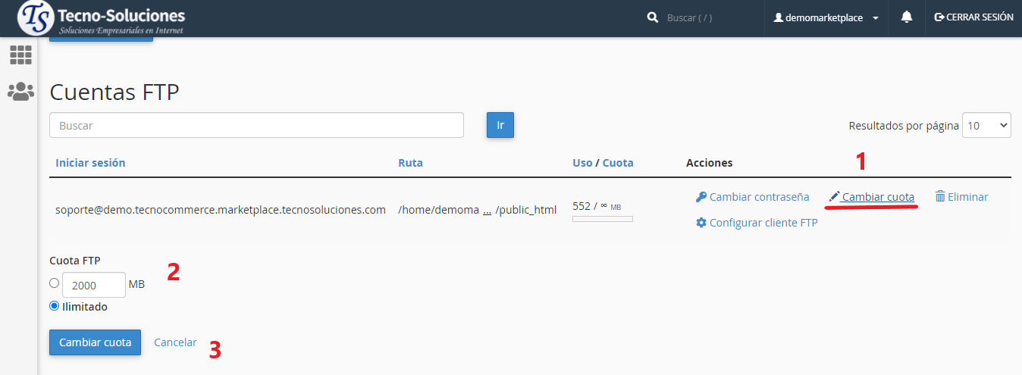
Task: Open the user manager people icon
Action: [x=20, y=92]
